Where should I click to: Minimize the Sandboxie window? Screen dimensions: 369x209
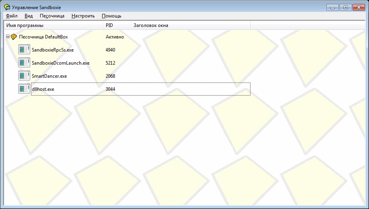[x=332, y=8]
